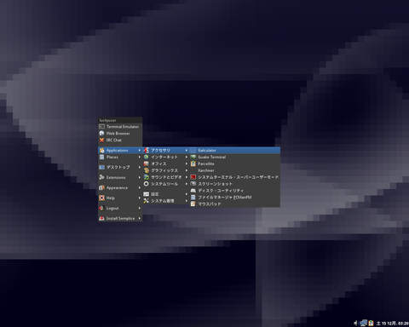Click Install Semplice menu entry
409x327 pixels.
tap(120, 218)
